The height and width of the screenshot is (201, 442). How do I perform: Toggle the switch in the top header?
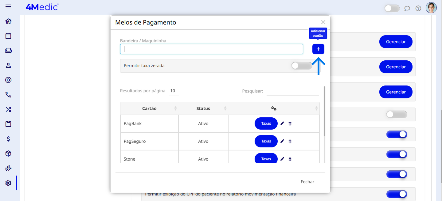tap(392, 8)
